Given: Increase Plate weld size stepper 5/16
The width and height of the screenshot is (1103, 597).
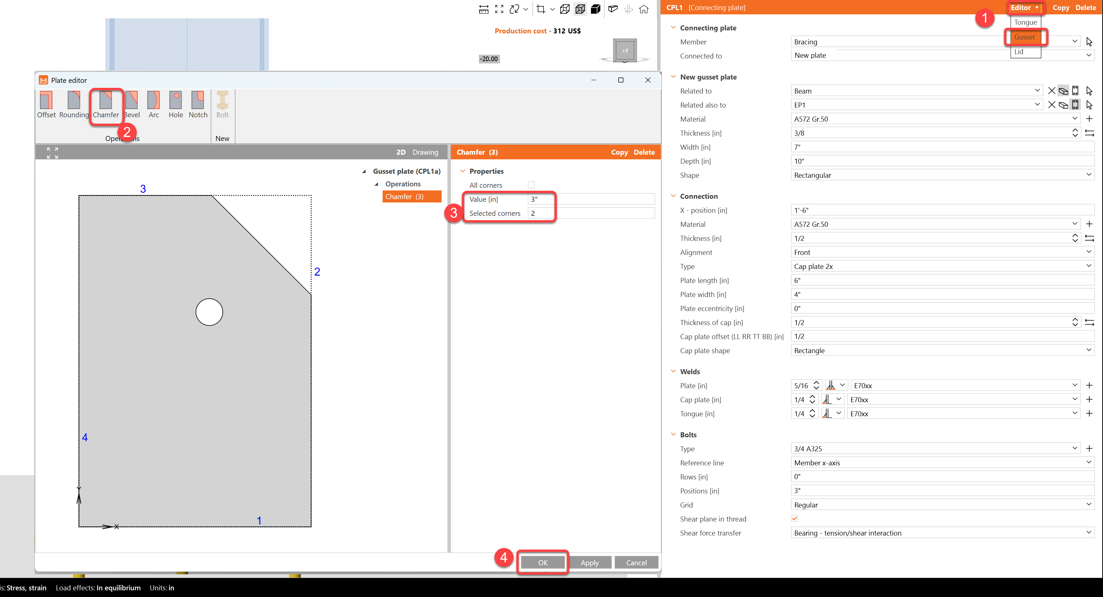Looking at the screenshot, I should tap(816, 383).
